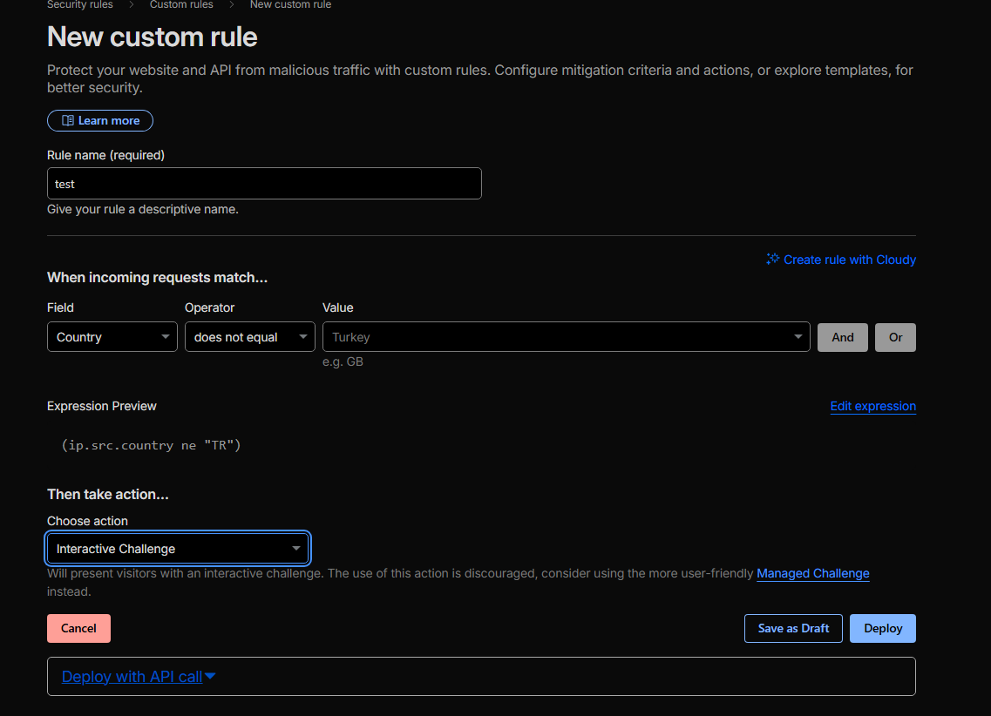The image size is (991, 716).
Task: Click the Cancel button
Action: (x=79, y=628)
